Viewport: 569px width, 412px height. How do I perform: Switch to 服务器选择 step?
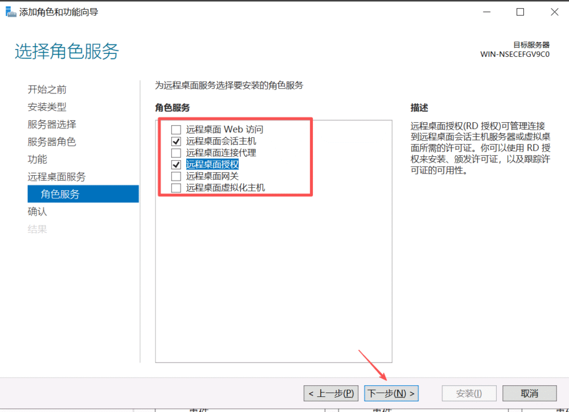click(52, 125)
